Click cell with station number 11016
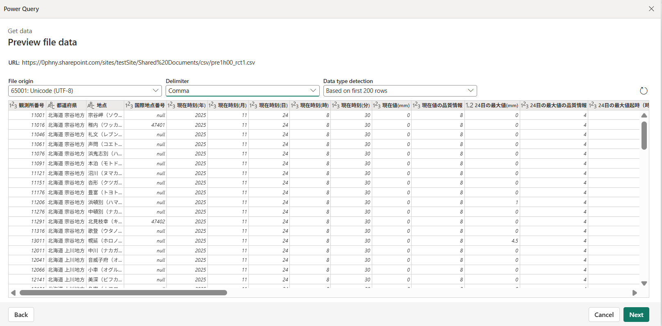This screenshot has width=662, height=326. 27,125
